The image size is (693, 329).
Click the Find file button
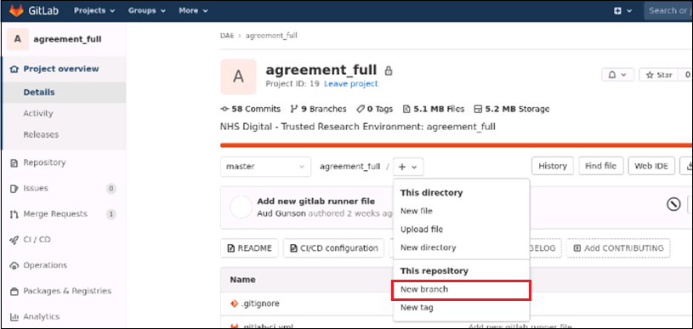click(600, 166)
